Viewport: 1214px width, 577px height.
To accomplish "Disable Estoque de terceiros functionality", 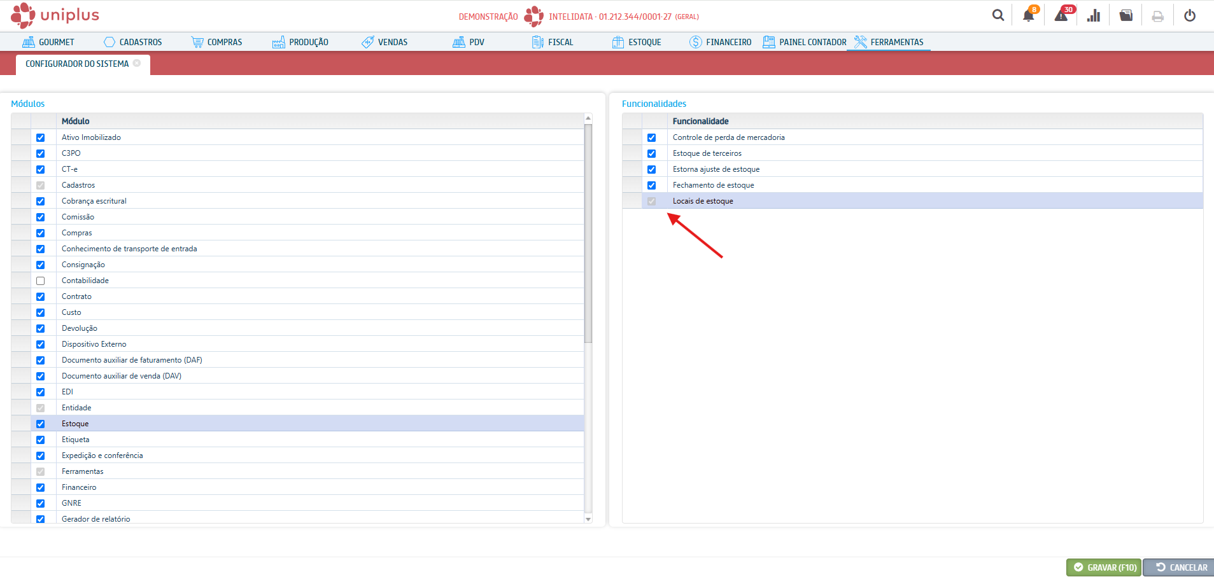I will 651,153.
